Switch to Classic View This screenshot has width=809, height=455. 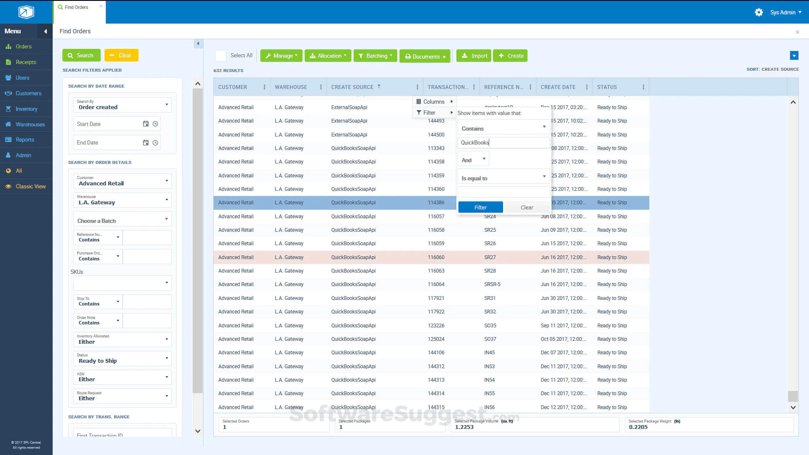(x=31, y=186)
